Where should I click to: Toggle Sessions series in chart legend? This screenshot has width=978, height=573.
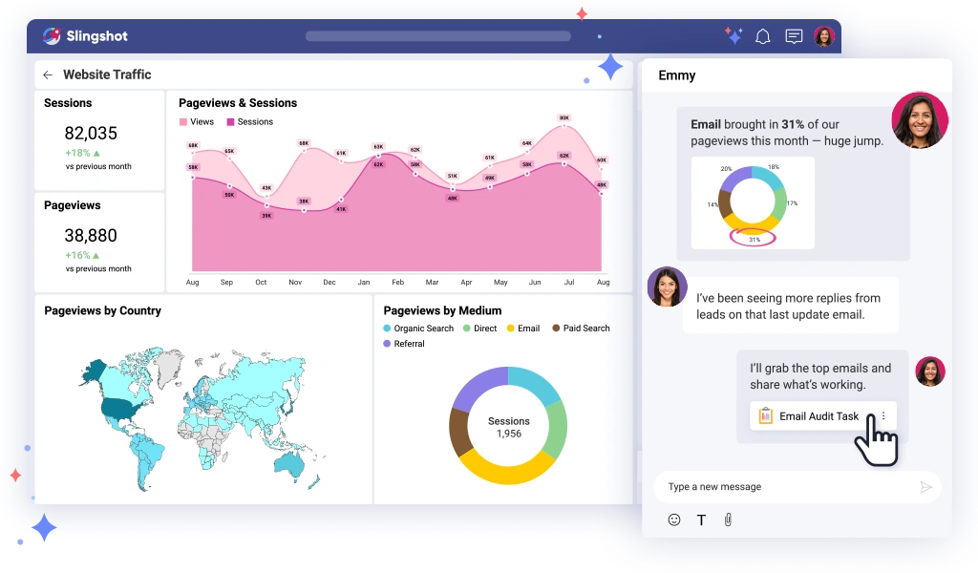click(x=249, y=122)
